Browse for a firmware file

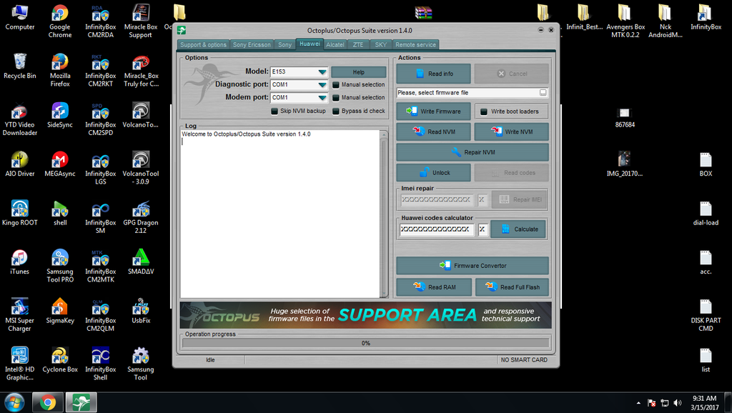point(543,93)
